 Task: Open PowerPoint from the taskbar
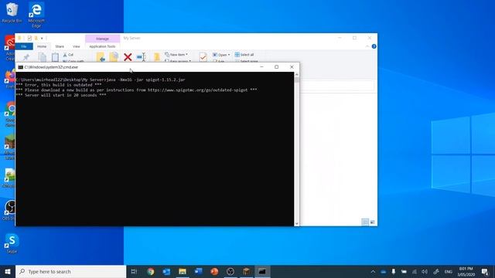(214, 271)
